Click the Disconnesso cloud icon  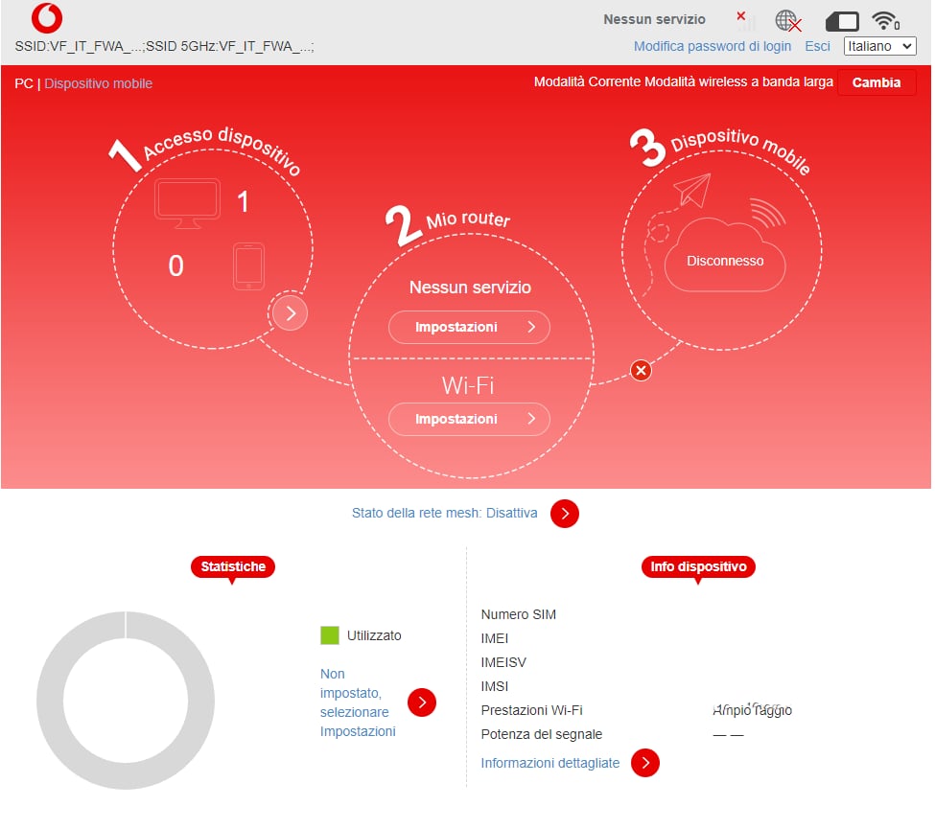(x=725, y=256)
